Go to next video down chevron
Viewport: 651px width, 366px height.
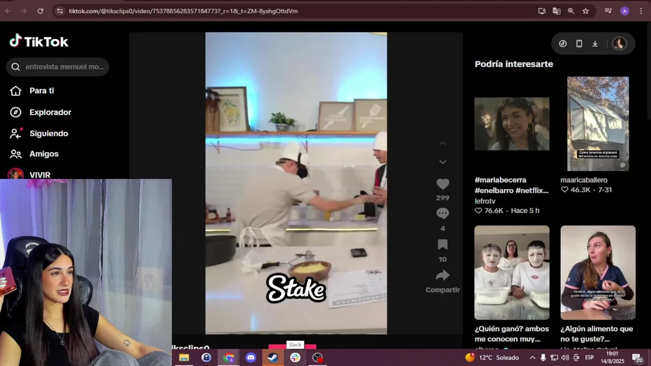click(x=442, y=162)
